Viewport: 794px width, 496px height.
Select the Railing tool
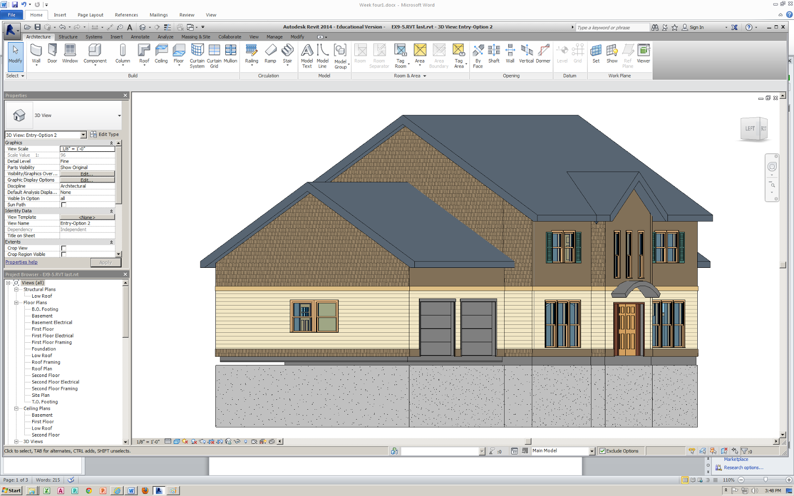(252, 52)
